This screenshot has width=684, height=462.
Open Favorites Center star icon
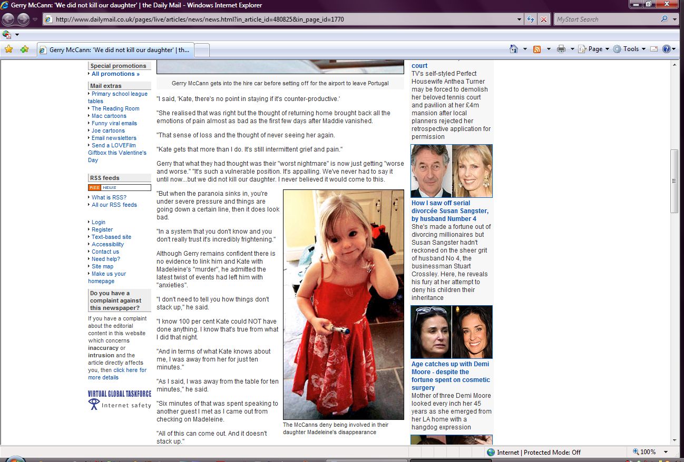point(8,49)
